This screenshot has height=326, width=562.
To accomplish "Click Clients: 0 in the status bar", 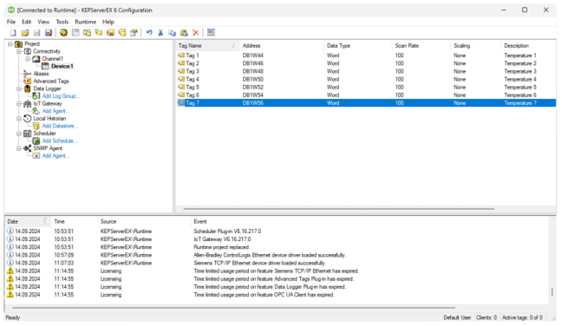I will (x=487, y=317).
